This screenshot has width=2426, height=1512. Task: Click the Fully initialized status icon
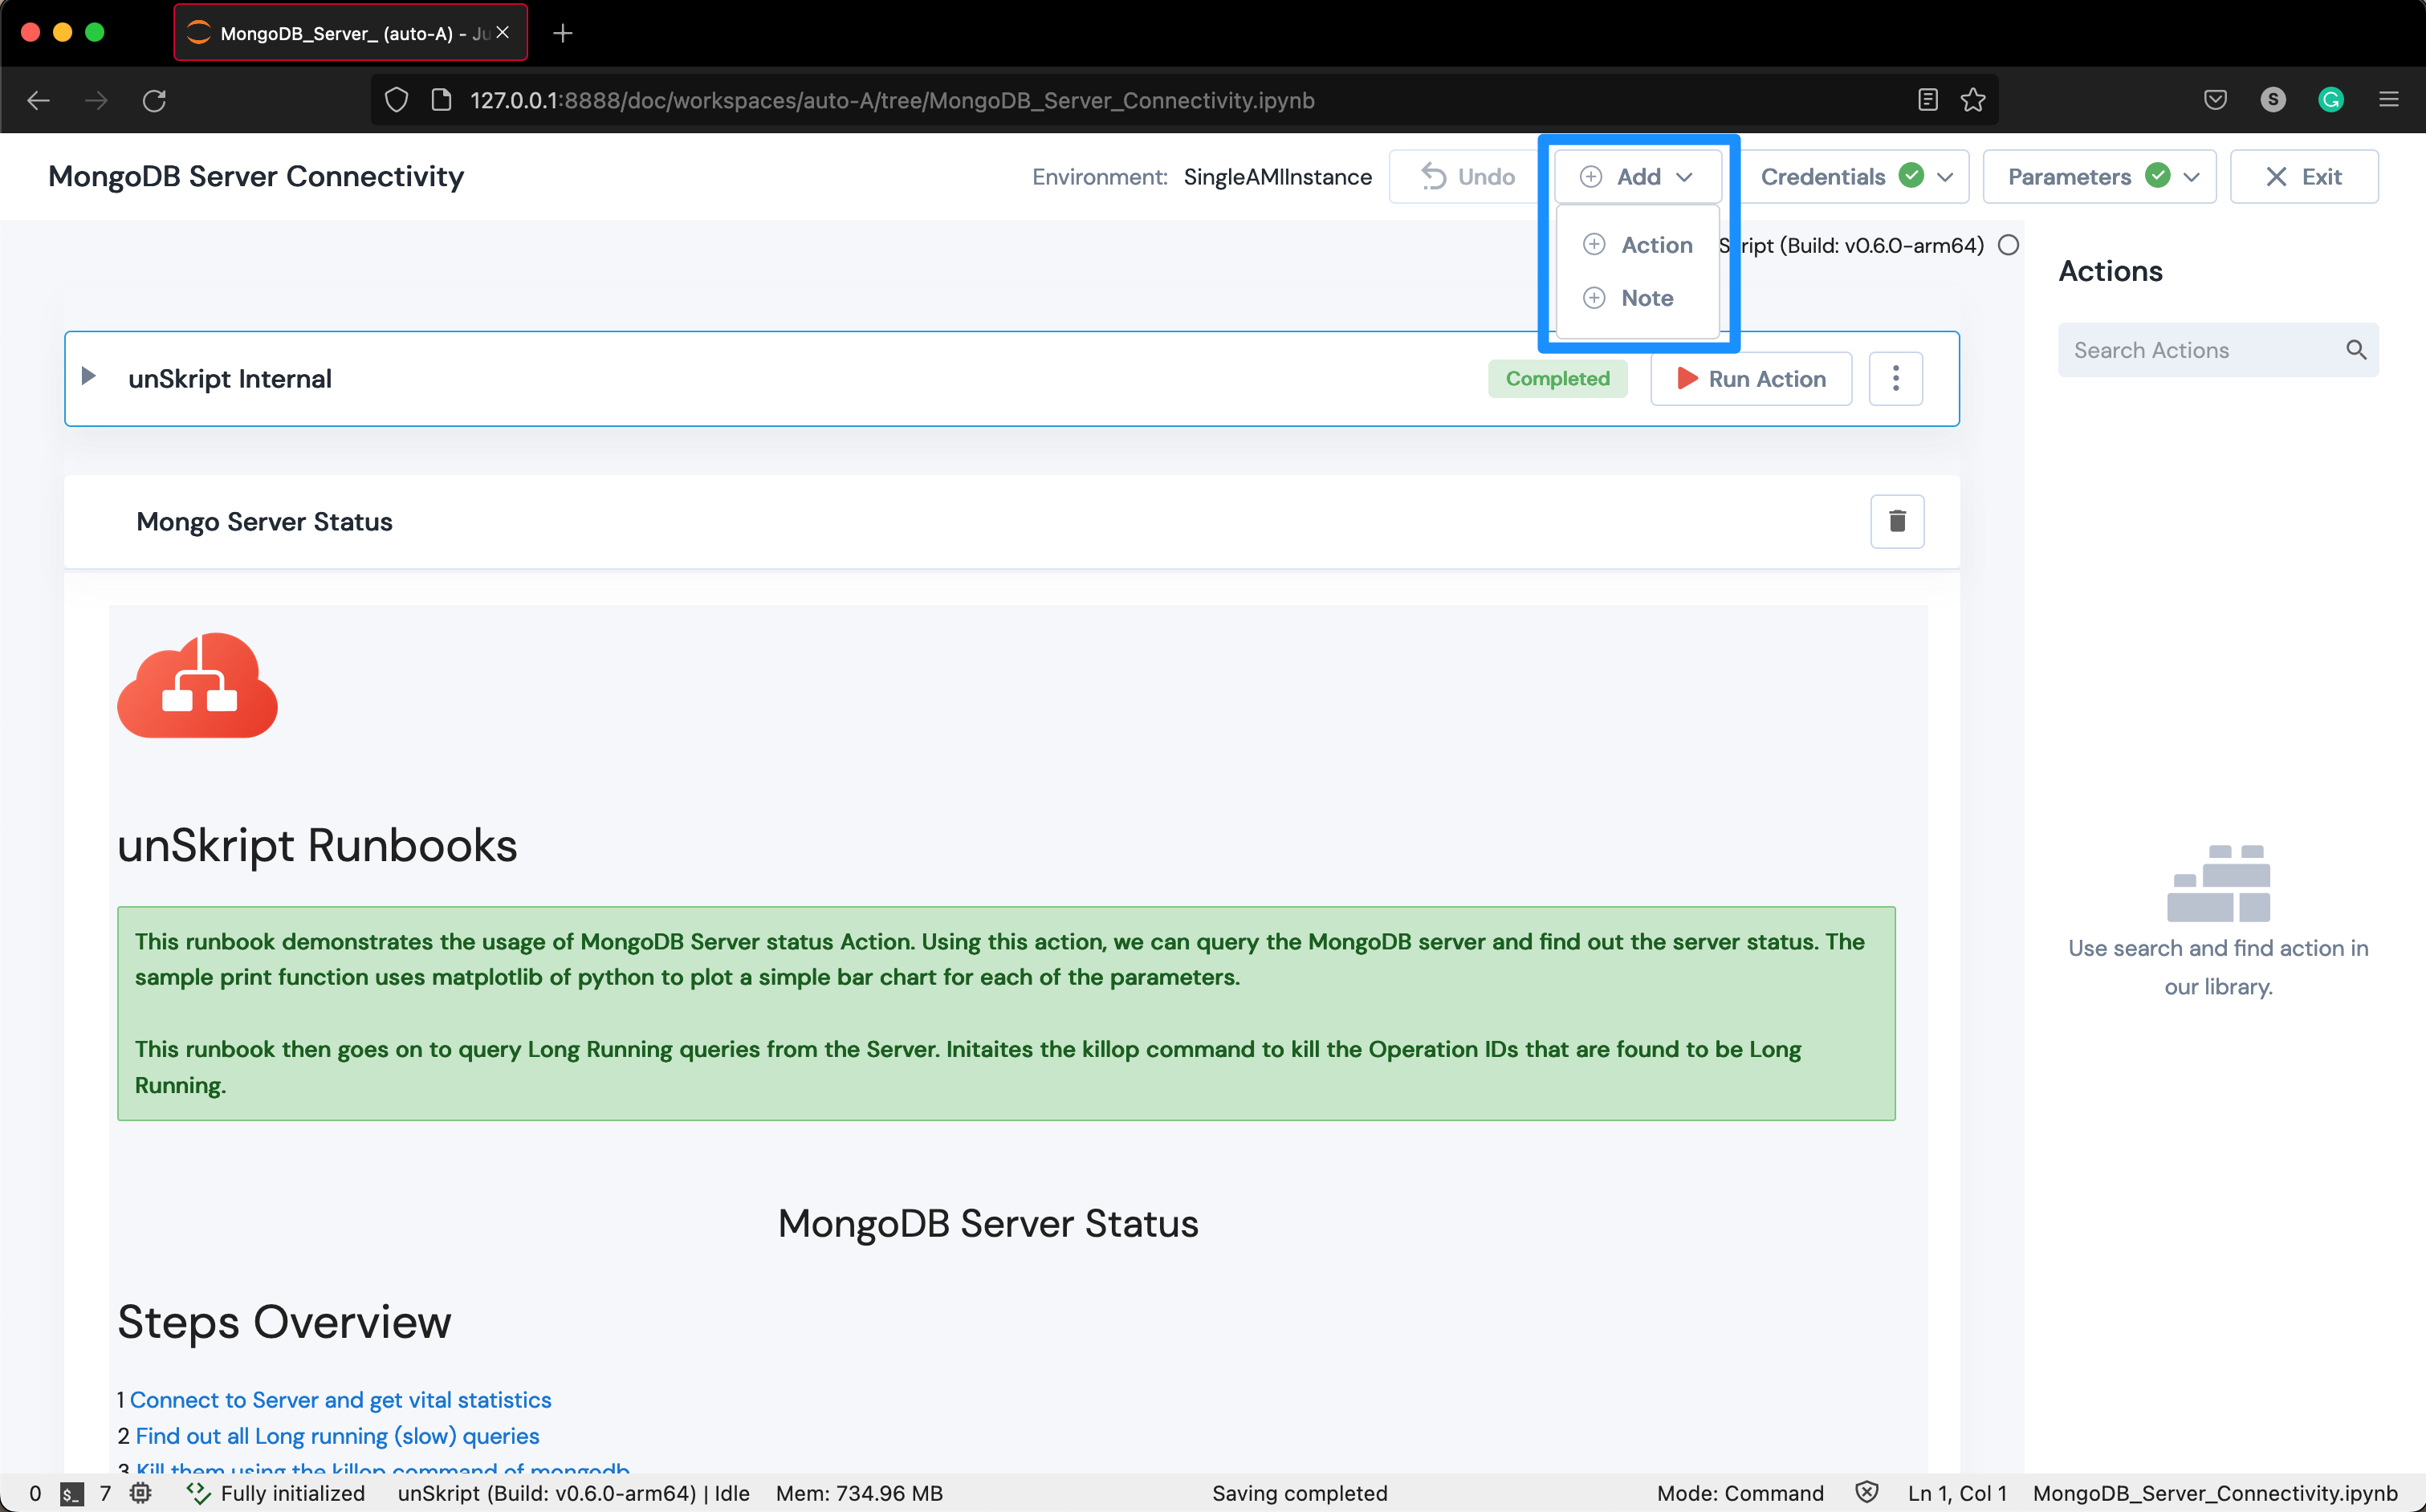tap(198, 1493)
